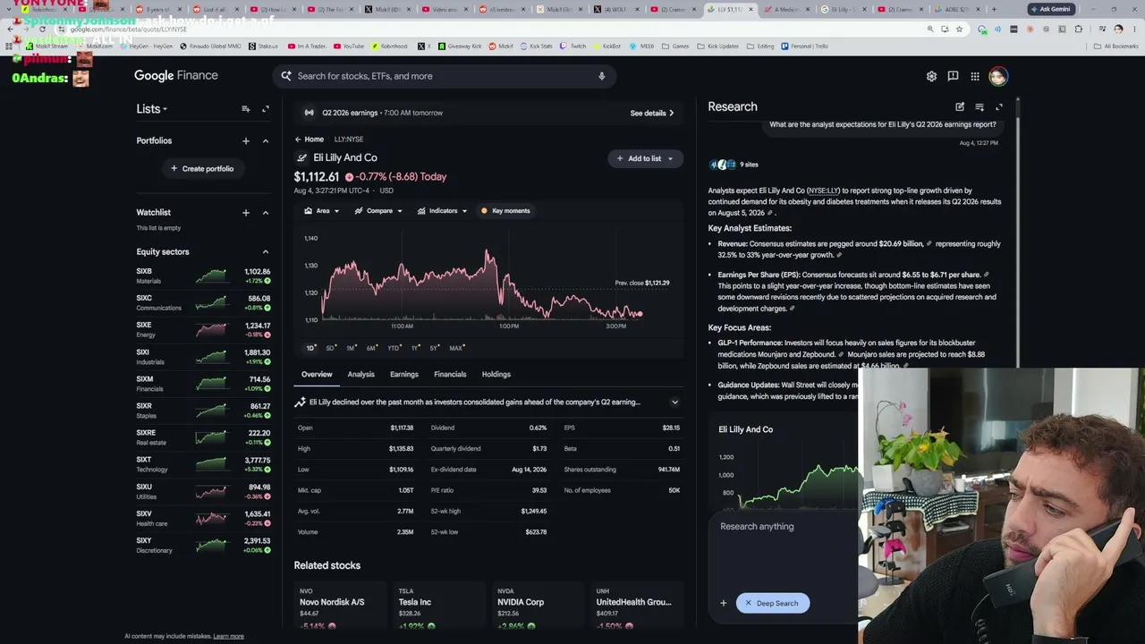Open the Novo Nordisk A/S related stock card
Image resolution: width=1145 pixels, height=644 pixels.
point(340,606)
